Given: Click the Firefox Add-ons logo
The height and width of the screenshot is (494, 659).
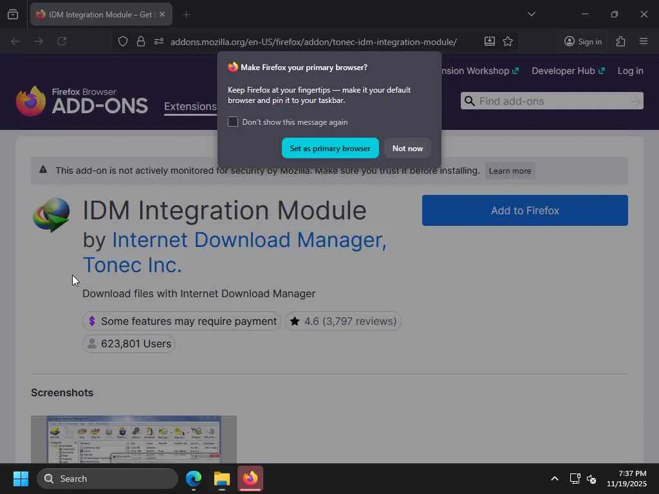Looking at the screenshot, I should [x=82, y=101].
